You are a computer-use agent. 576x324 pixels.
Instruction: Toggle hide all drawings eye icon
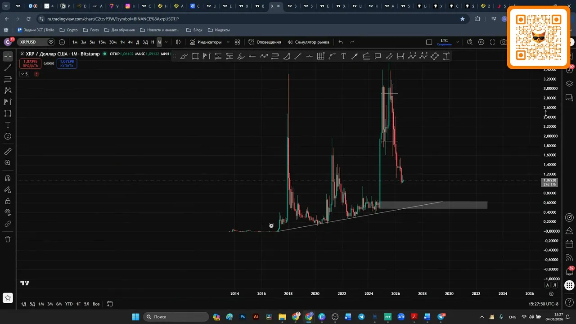8,212
